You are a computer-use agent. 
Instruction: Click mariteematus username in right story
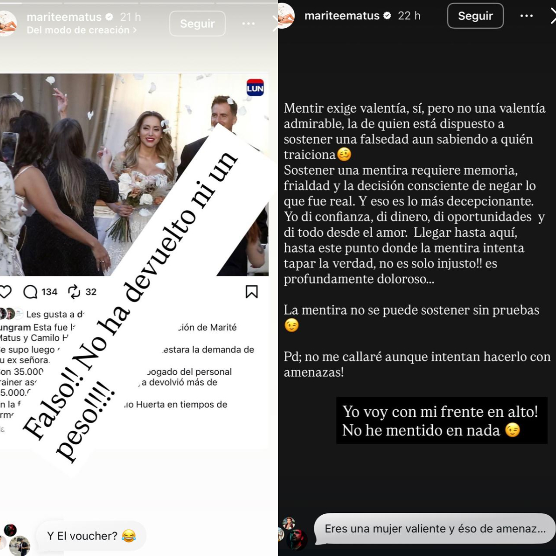pos(342,16)
